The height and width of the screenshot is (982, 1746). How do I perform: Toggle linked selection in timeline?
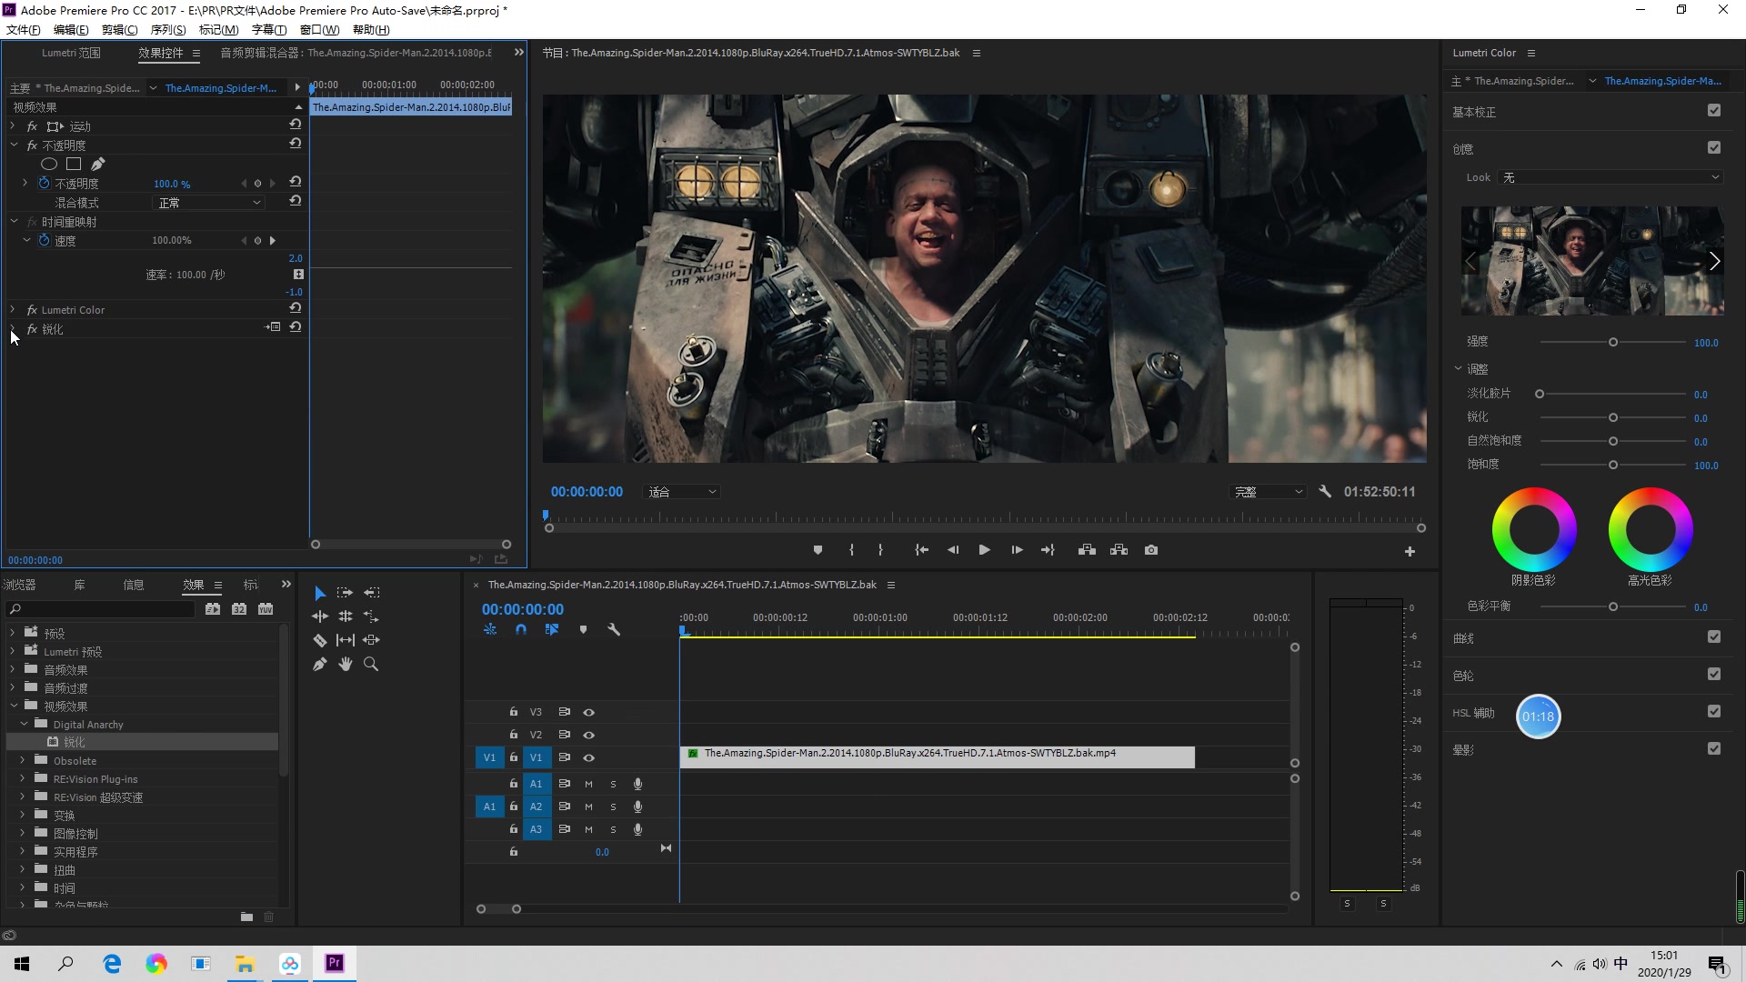coord(552,629)
